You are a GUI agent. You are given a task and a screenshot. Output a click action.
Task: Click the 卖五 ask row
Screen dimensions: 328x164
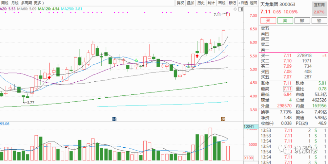point(293,28)
